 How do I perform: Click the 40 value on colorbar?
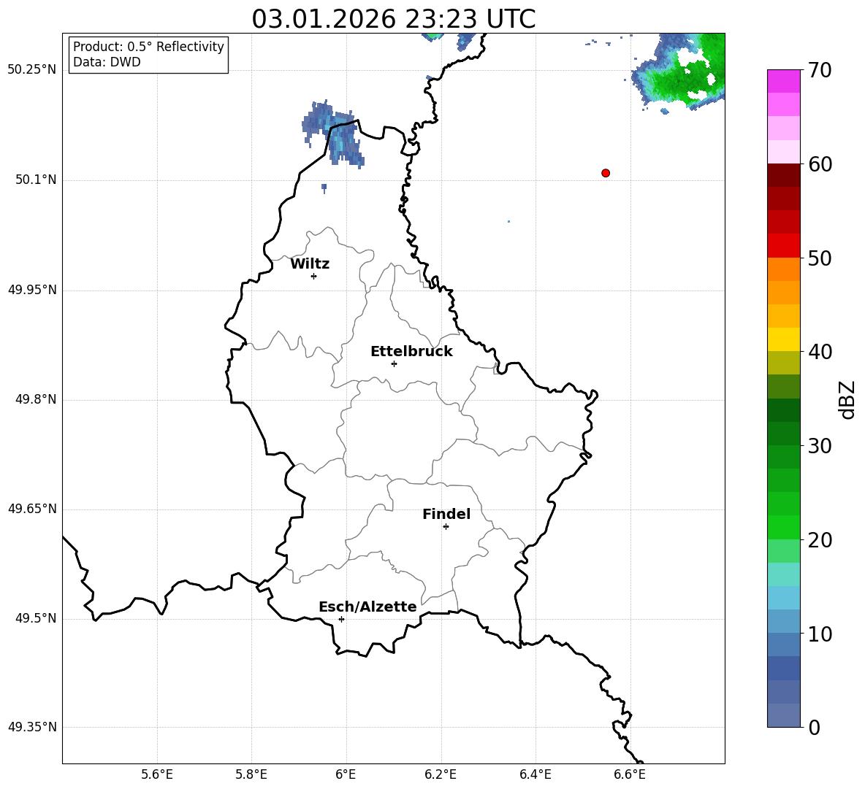(820, 352)
